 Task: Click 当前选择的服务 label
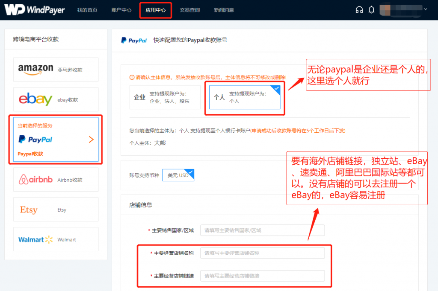pyautogui.click(x=35, y=126)
